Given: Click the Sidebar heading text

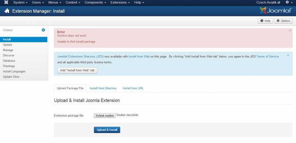Looking at the screenshot, I should 8,30.
